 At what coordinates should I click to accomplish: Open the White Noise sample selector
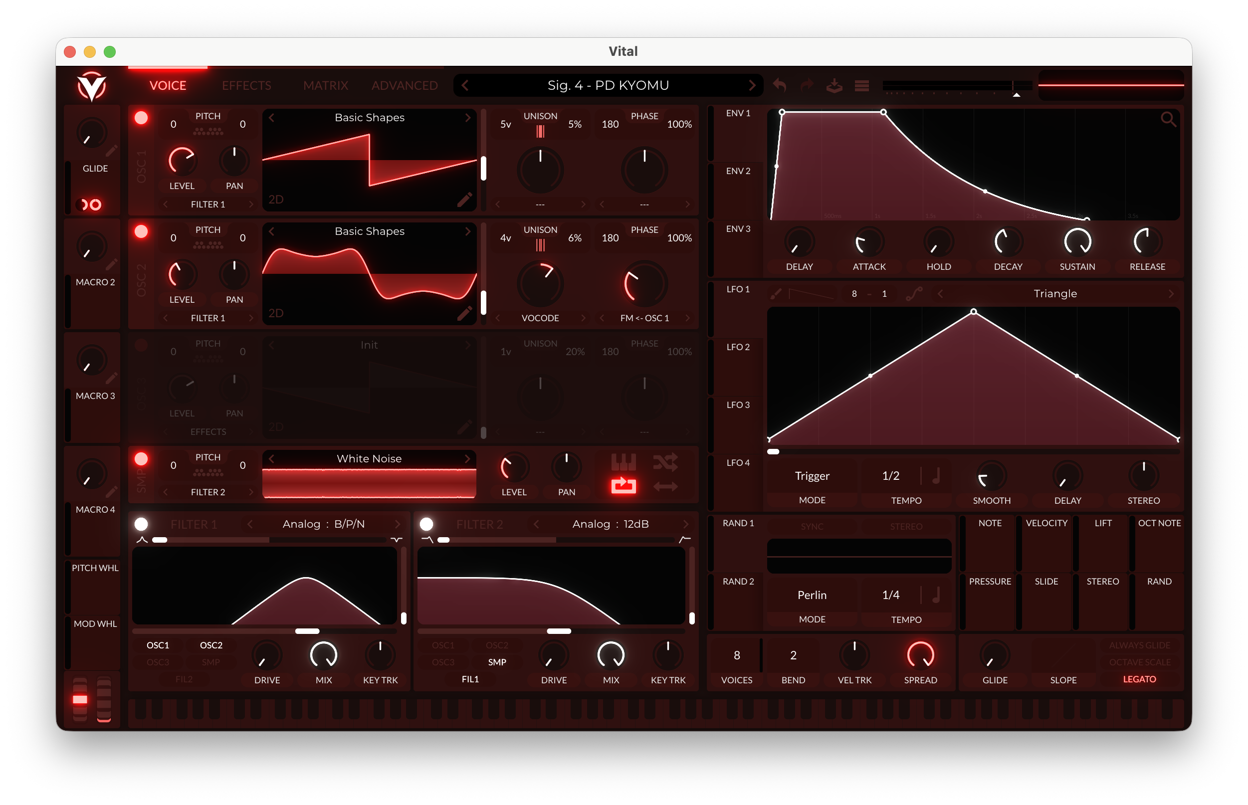click(370, 459)
